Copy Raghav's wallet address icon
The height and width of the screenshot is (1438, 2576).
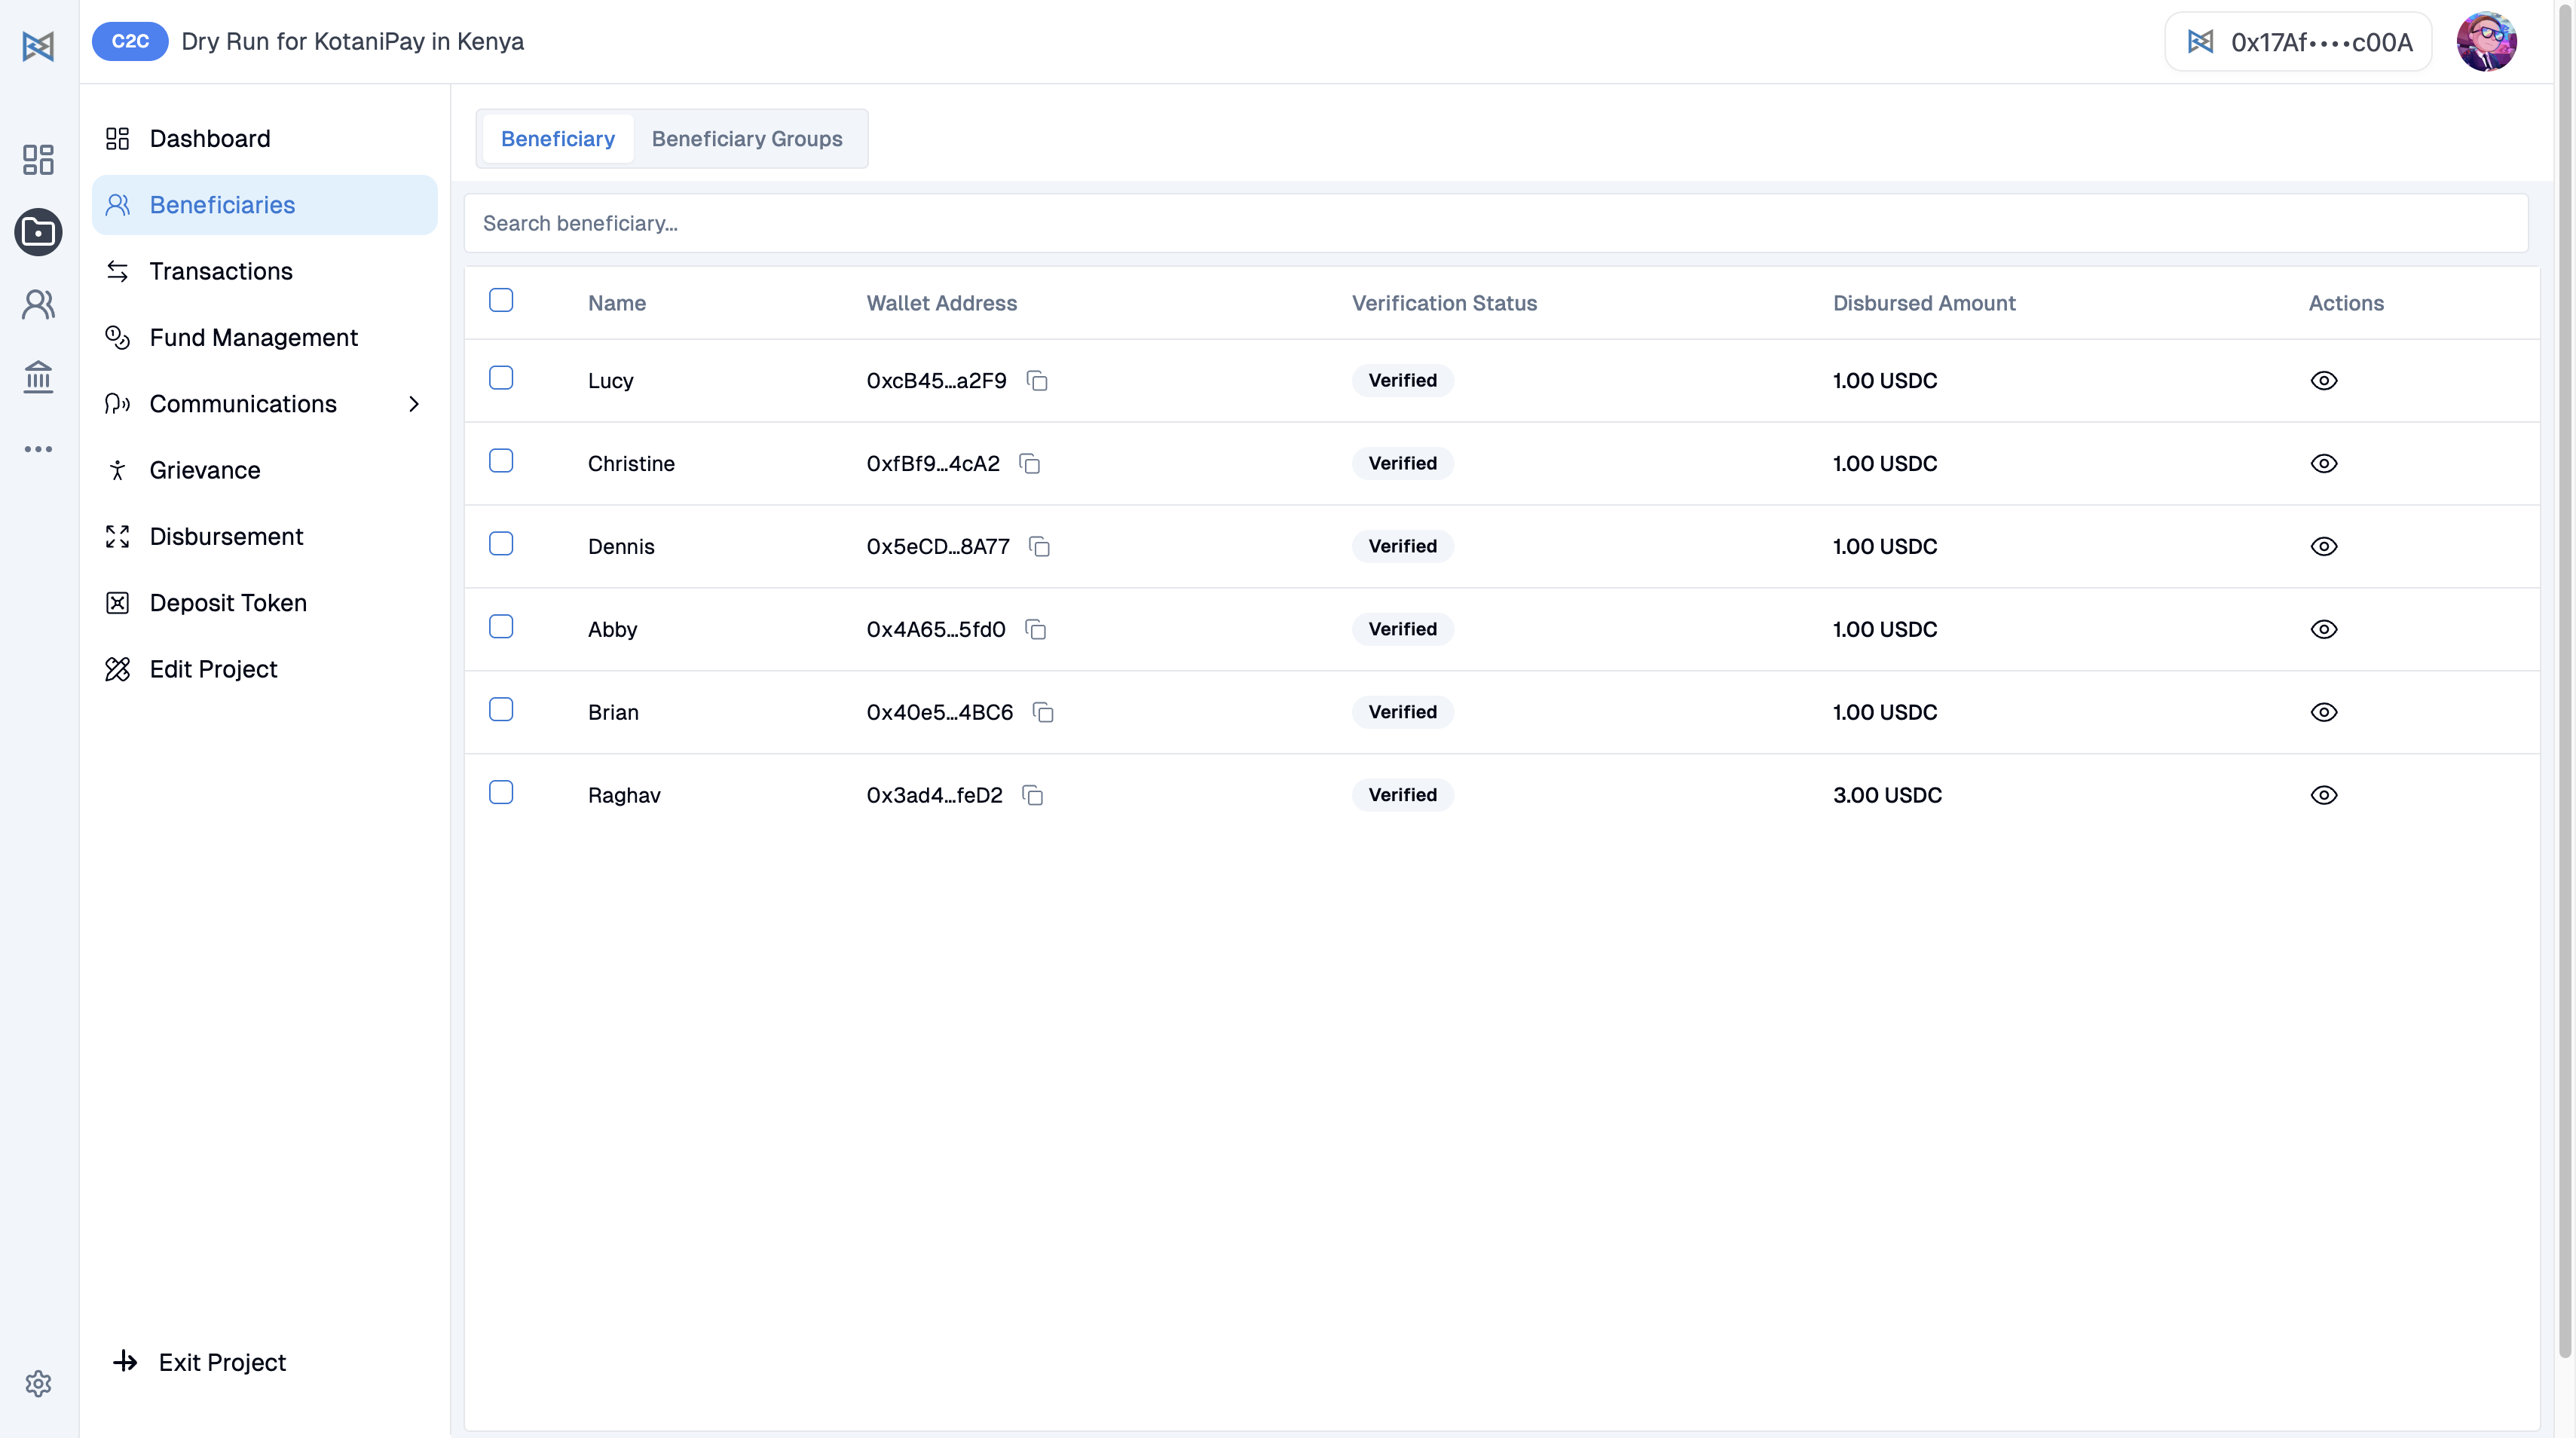coord(1033,796)
